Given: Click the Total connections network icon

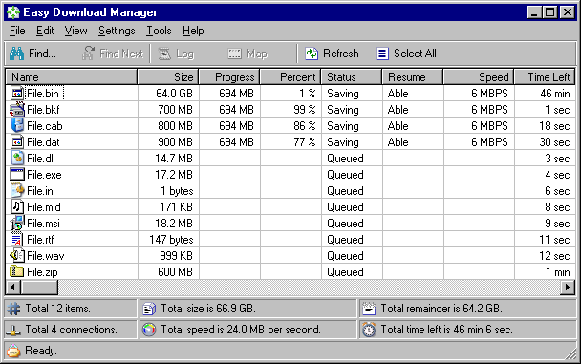Looking at the screenshot, I should [x=13, y=330].
